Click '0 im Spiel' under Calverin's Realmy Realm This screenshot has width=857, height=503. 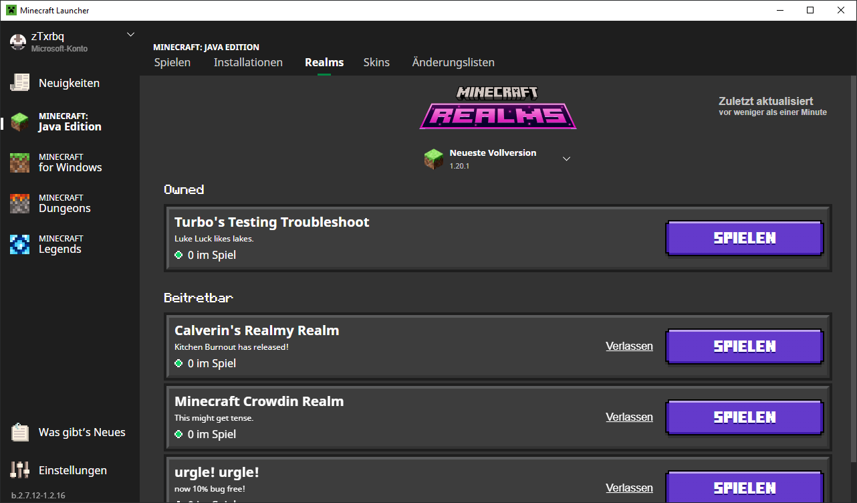pyautogui.click(x=212, y=363)
